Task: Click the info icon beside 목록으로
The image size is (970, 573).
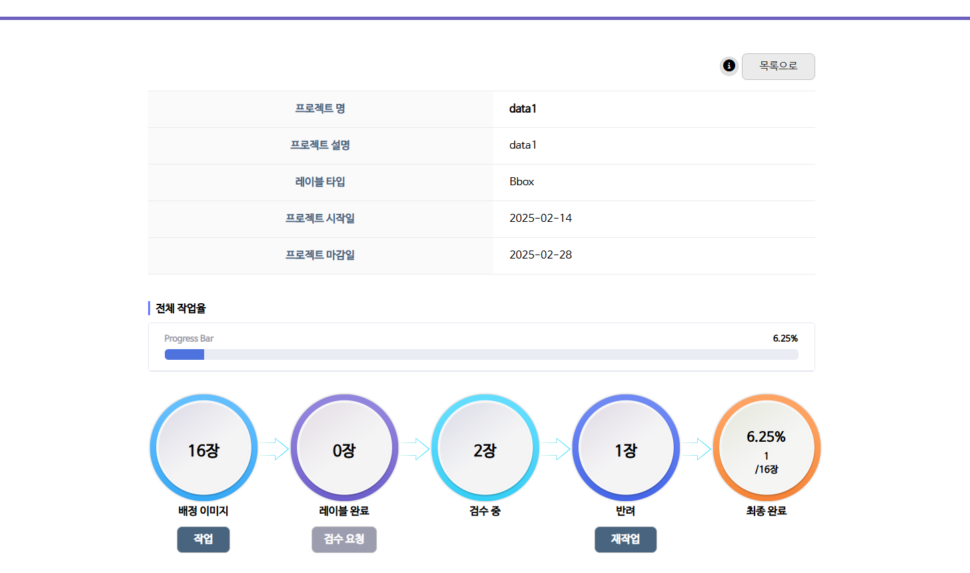Action: click(729, 66)
